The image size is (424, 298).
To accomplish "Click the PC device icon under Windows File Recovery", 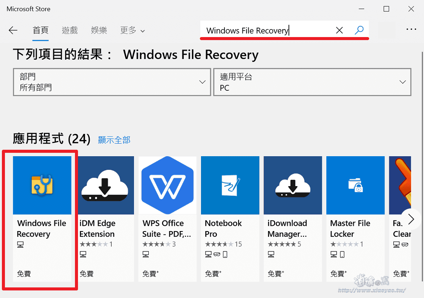I will [x=20, y=245].
